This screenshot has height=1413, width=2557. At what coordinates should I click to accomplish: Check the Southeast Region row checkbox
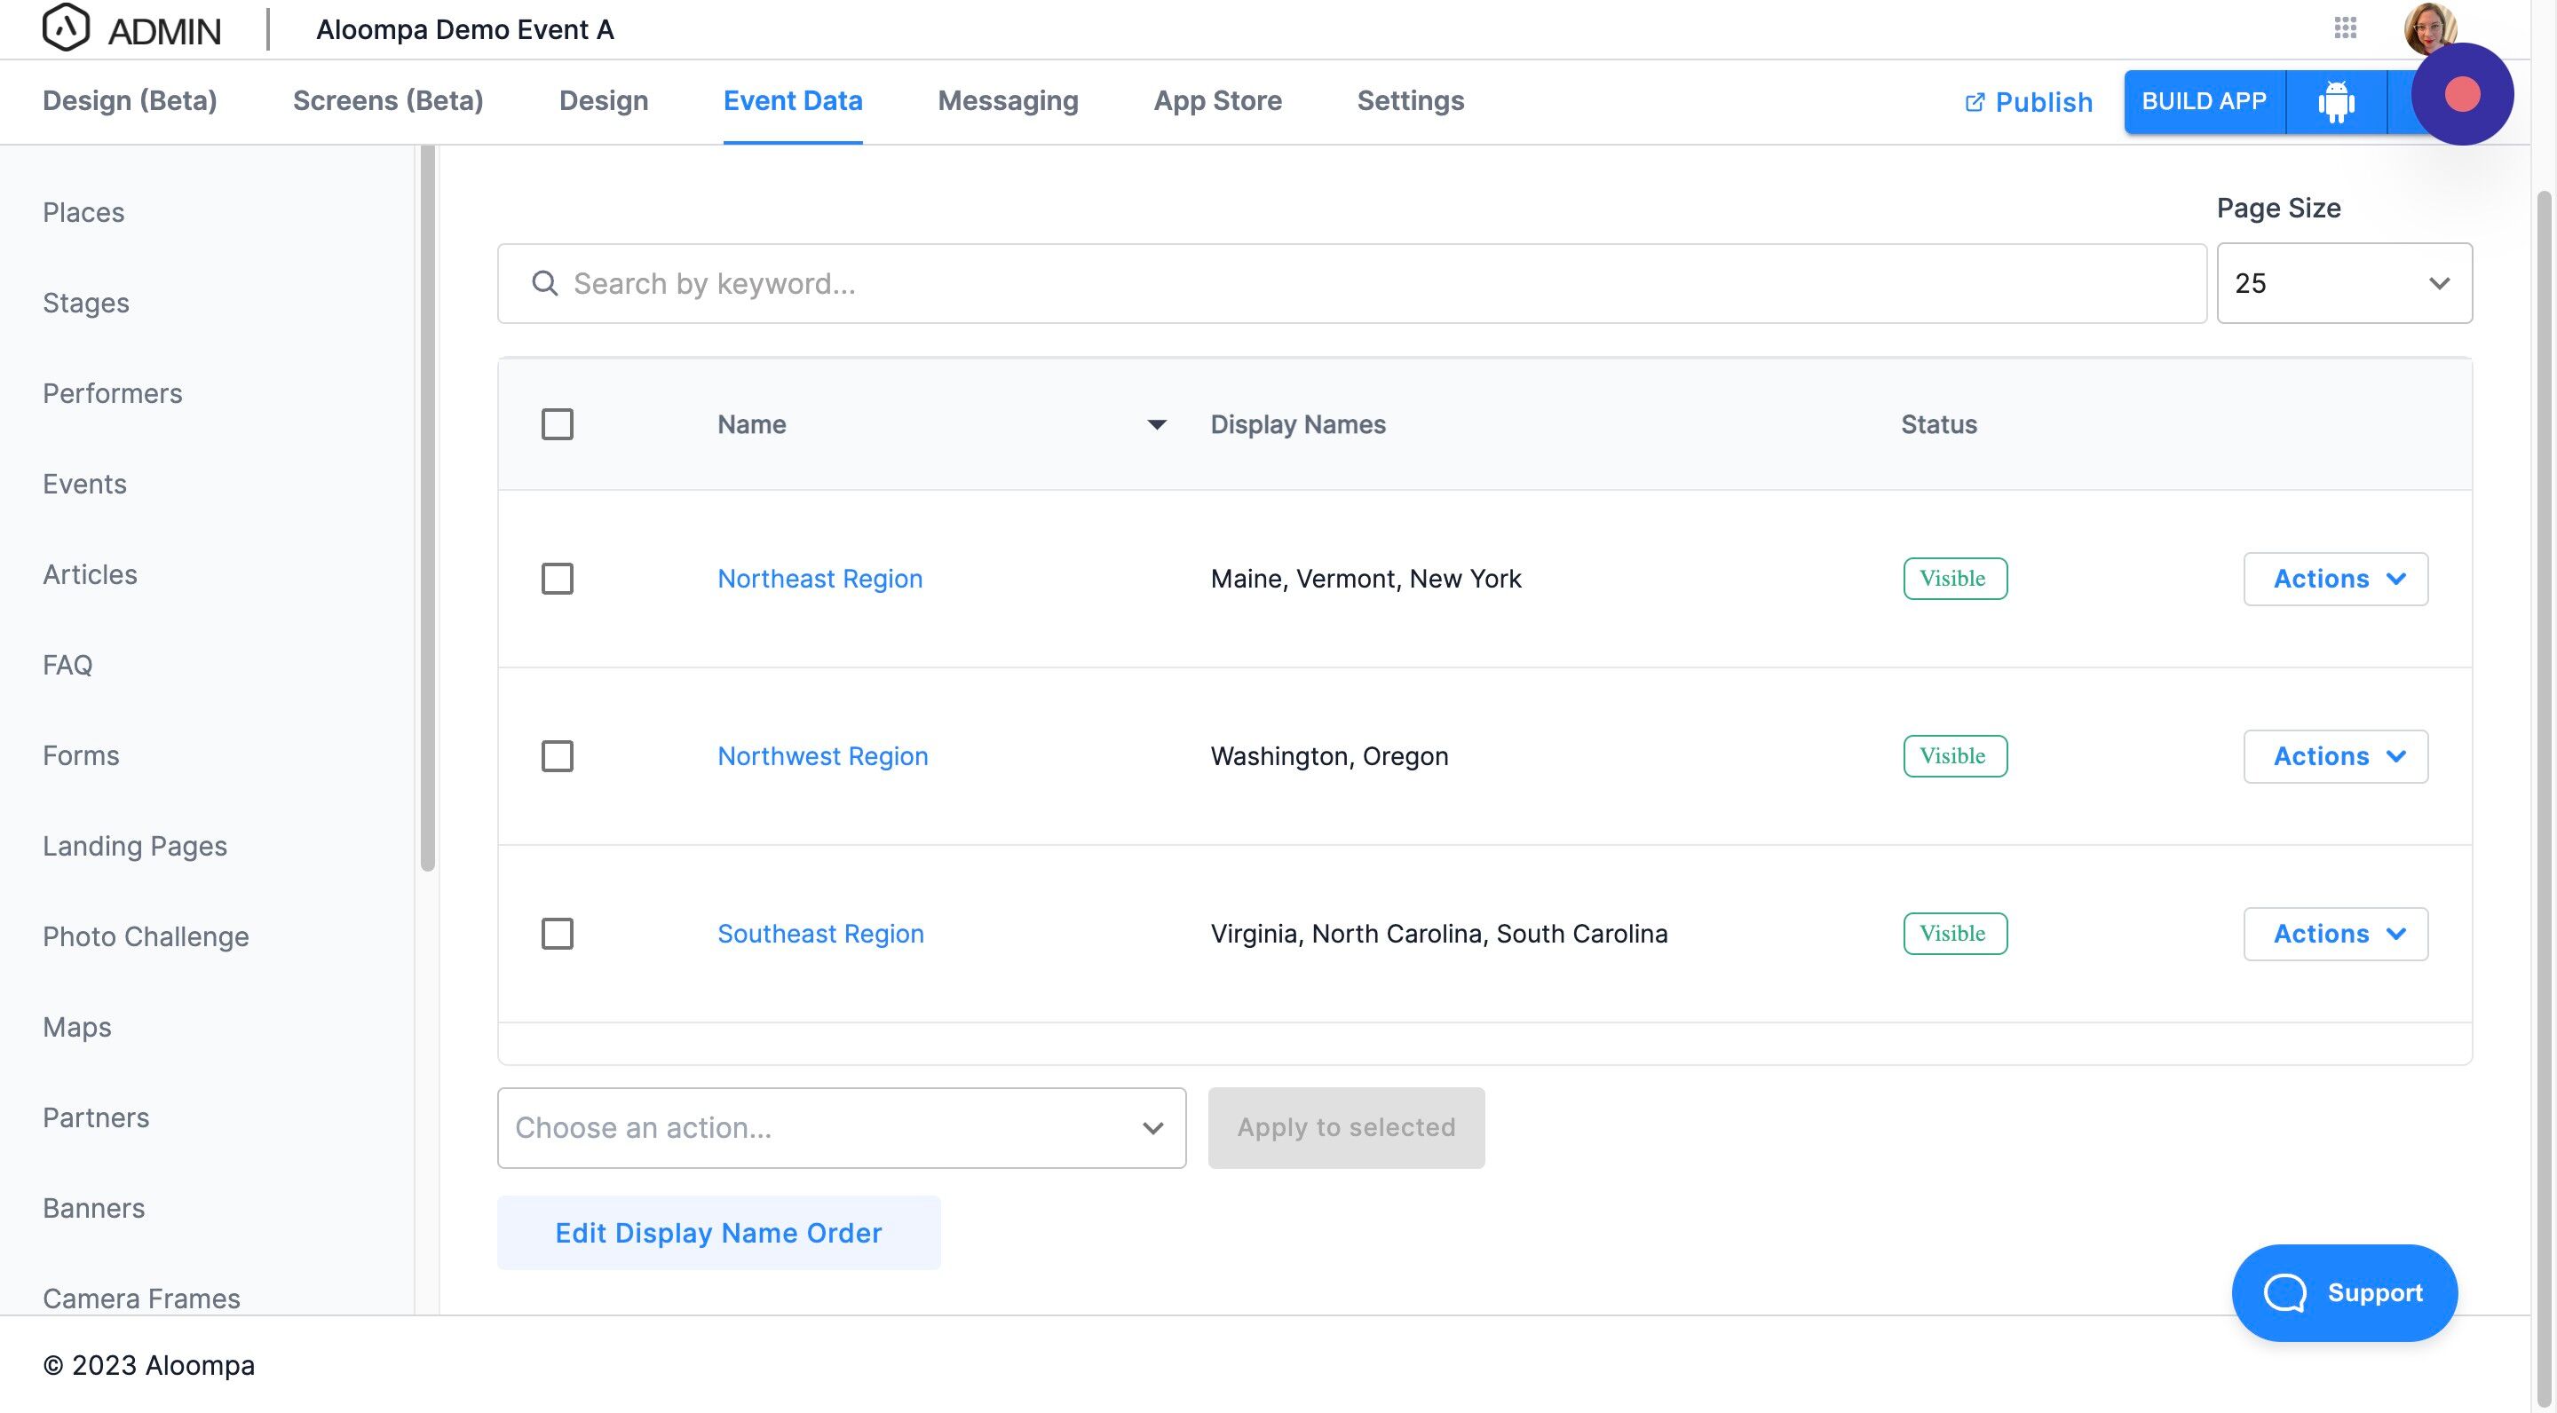click(x=557, y=934)
